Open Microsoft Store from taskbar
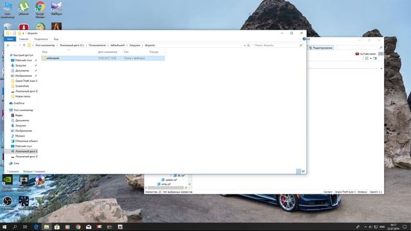411x231 pixels. tap(57, 227)
